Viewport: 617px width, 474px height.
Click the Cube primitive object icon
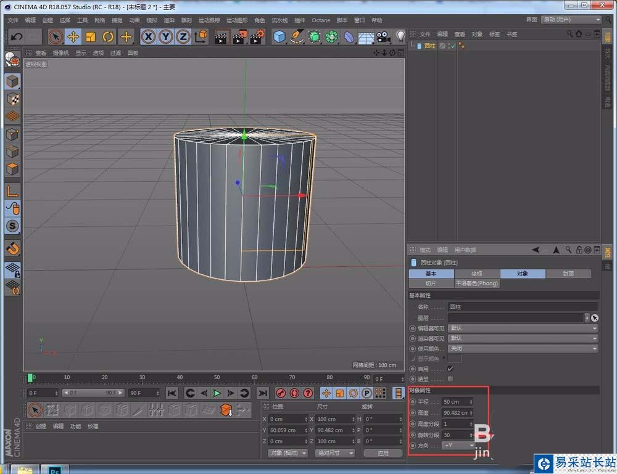tap(280, 37)
